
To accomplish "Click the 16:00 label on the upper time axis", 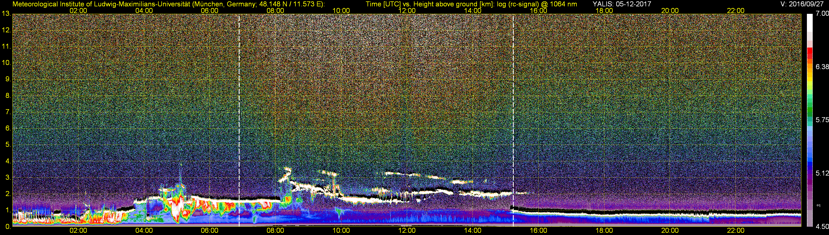I will (538, 11).
